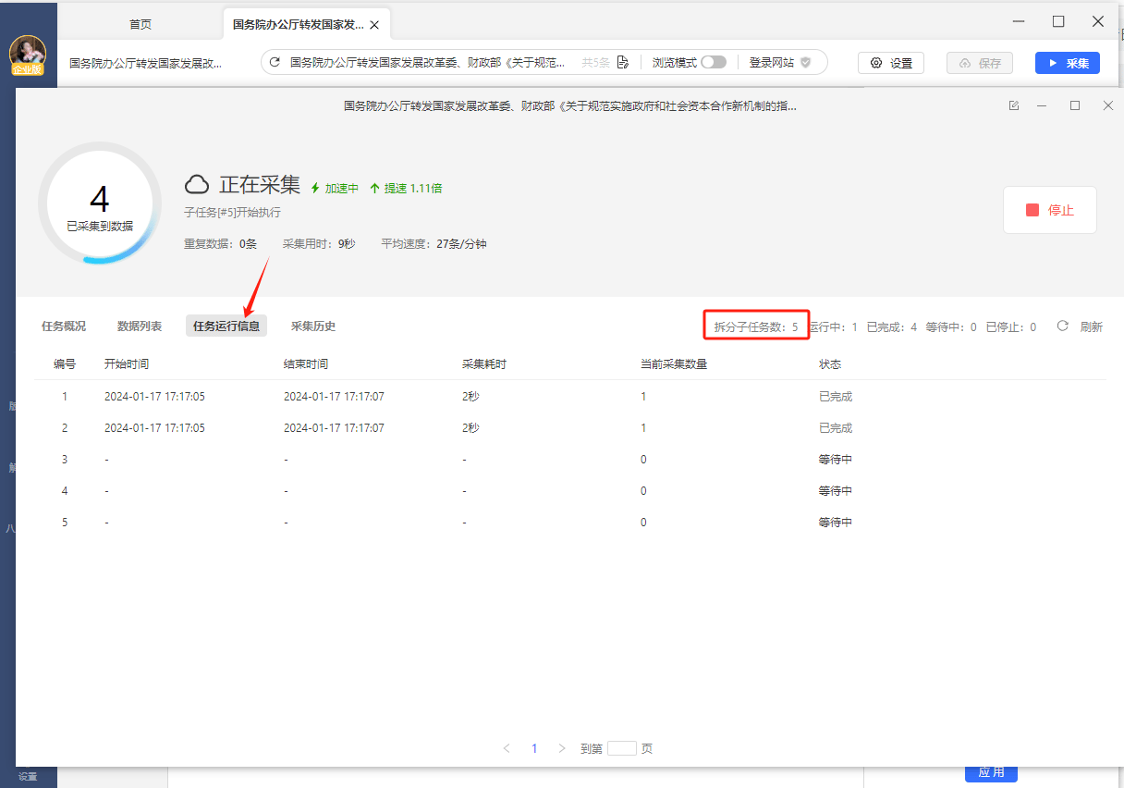The image size is (1124, 788).
Task: Click 等待中 status in row 4
Action: point(836,491)
